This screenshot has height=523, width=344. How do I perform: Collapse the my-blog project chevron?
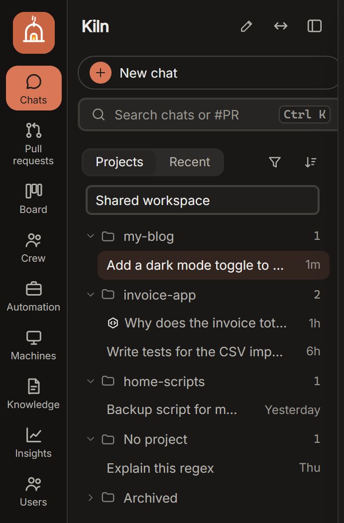click(x=90, y=236)
